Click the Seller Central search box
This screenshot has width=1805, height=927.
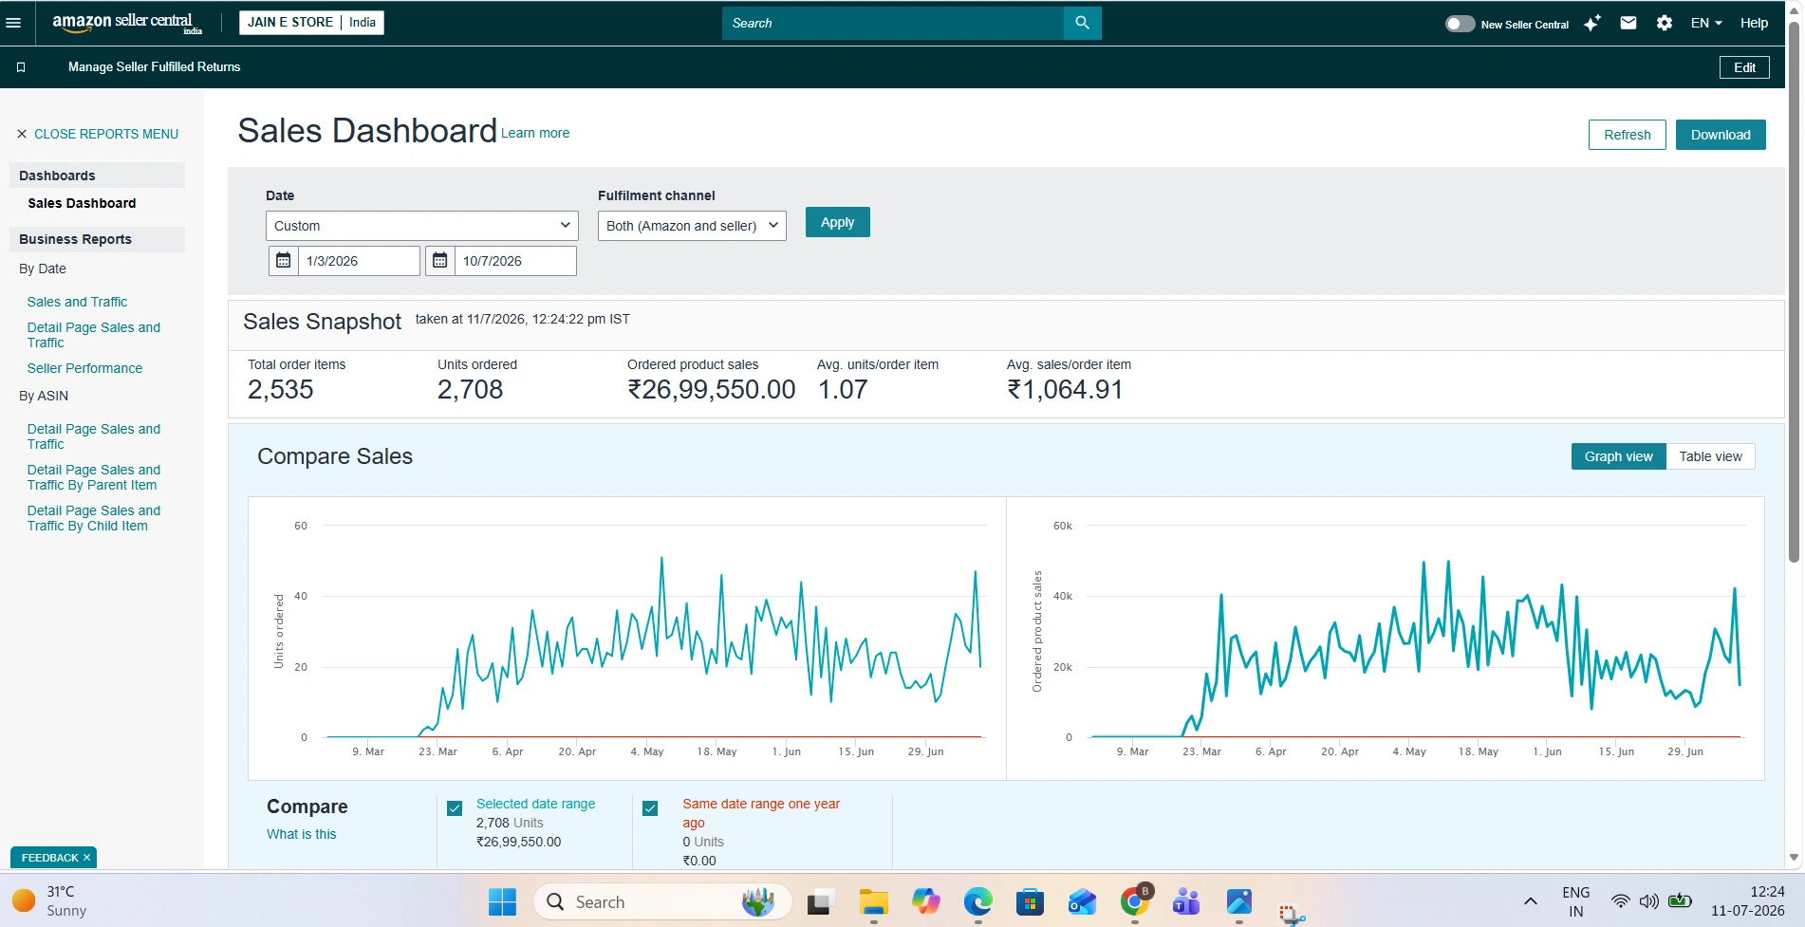[892, 23]
